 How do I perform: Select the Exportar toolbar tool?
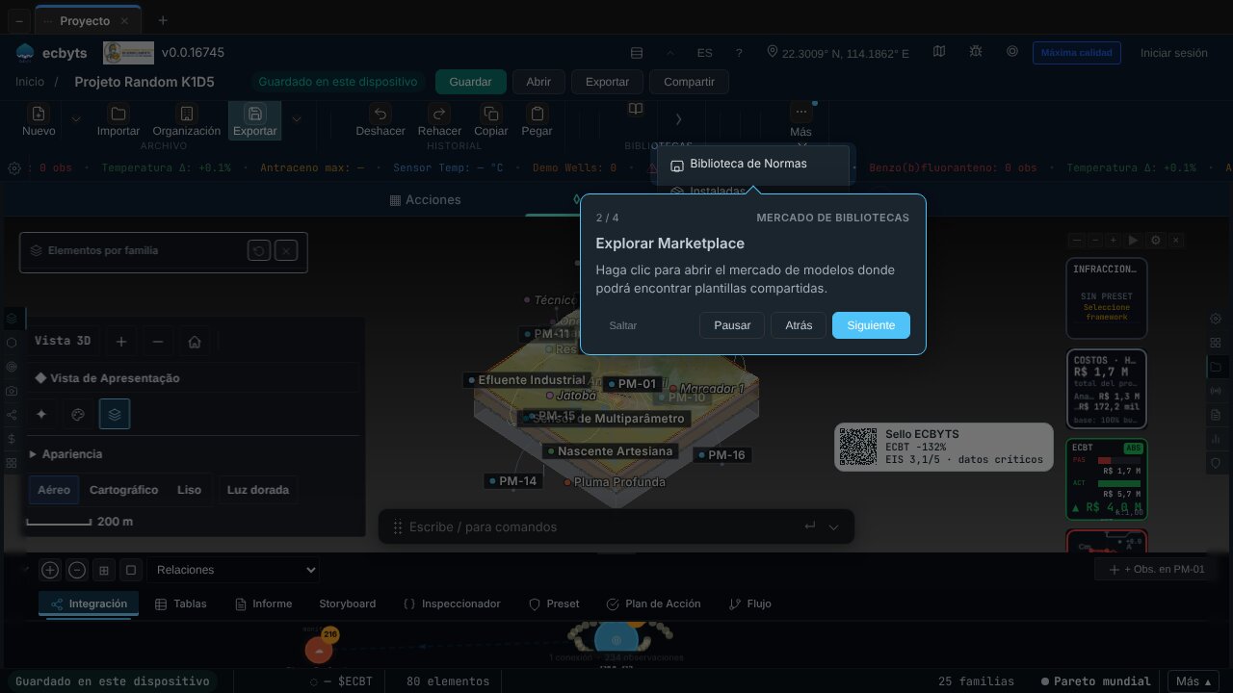(x=255, y=120)
